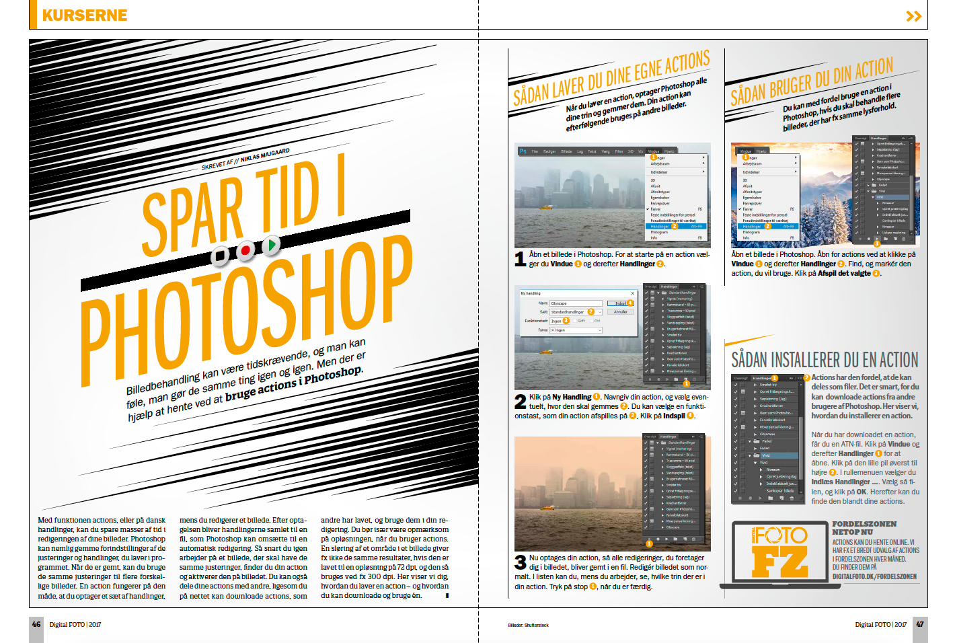The width and height of the screenshot is (955, 643).
Task: Open the Filer menu in step 1 screenshot
Action: pyautogui.click(x=535, y=151)
